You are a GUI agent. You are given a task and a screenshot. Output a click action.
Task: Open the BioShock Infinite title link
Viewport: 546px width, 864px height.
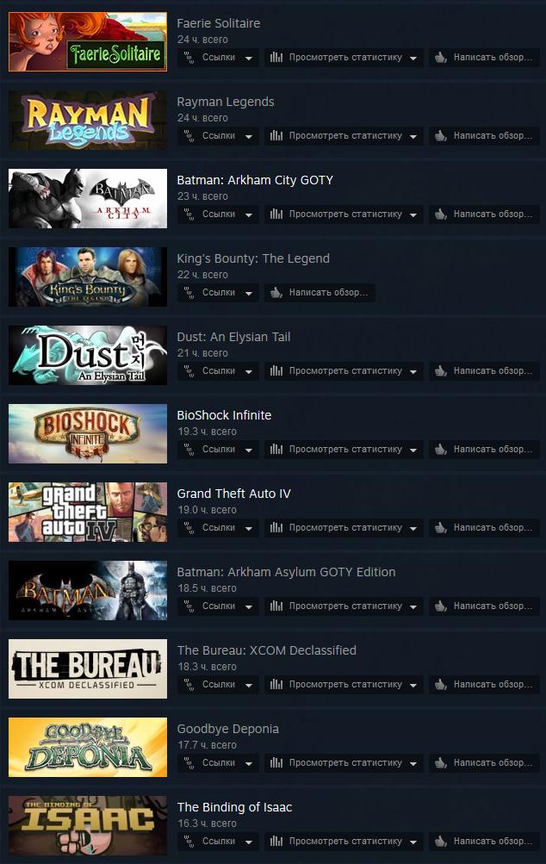pos(224,415)
